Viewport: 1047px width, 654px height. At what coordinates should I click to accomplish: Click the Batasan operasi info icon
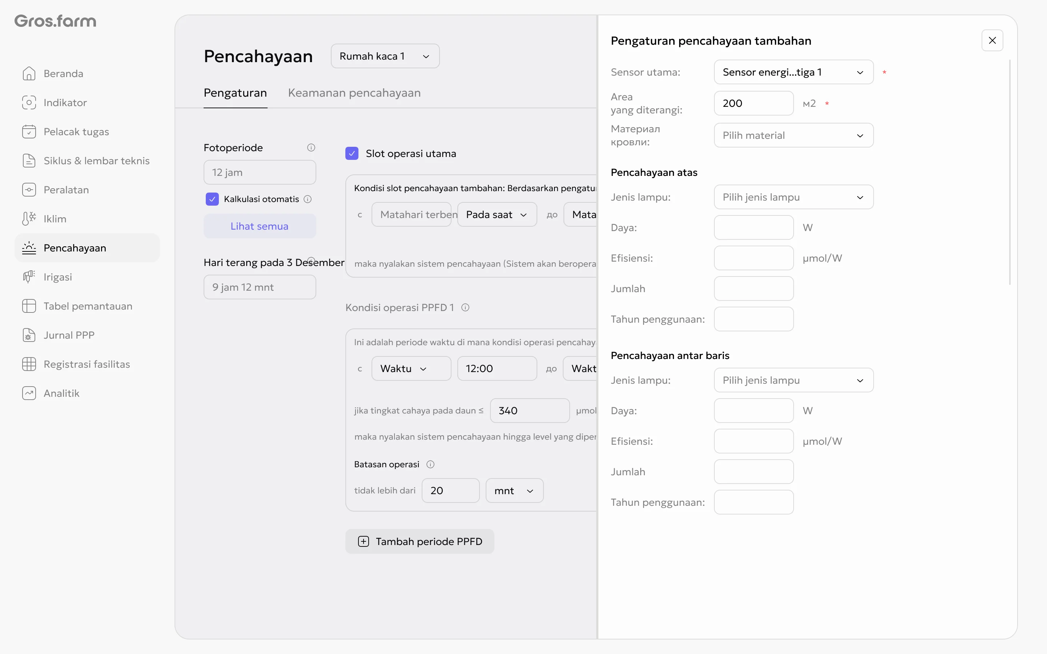click(430, 464)
